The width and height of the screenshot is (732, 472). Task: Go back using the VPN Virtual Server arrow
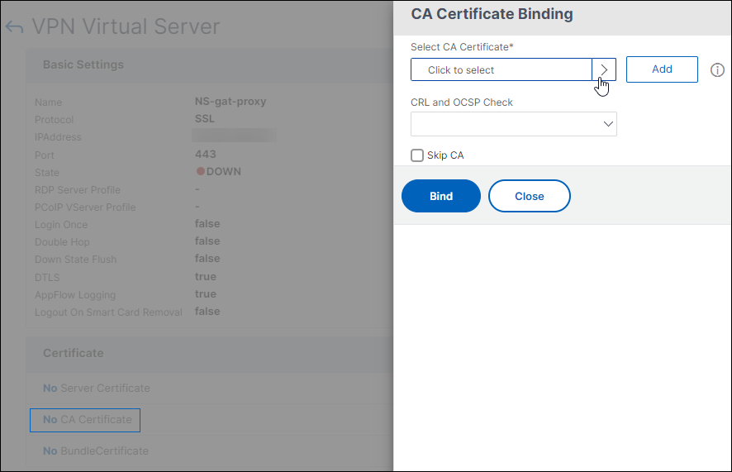coord(14,27)
